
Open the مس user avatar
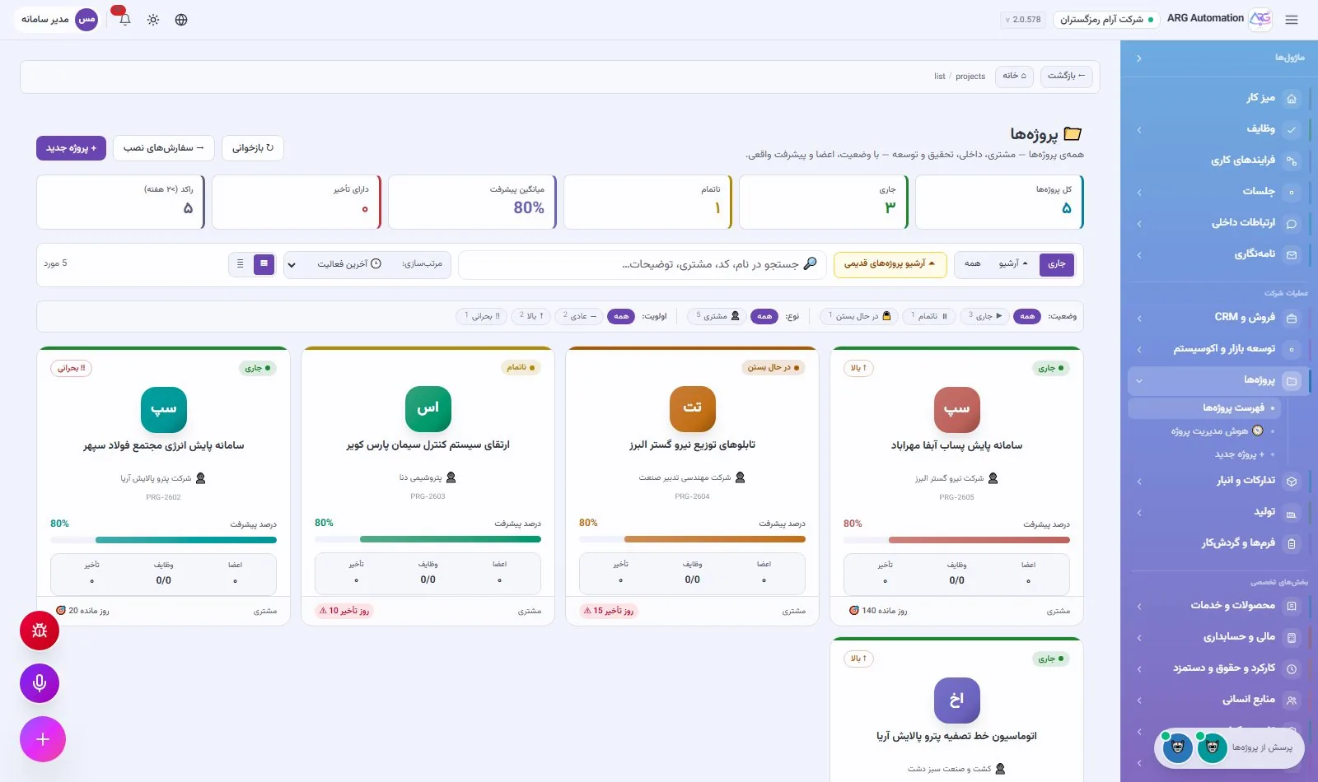[86, 19]
